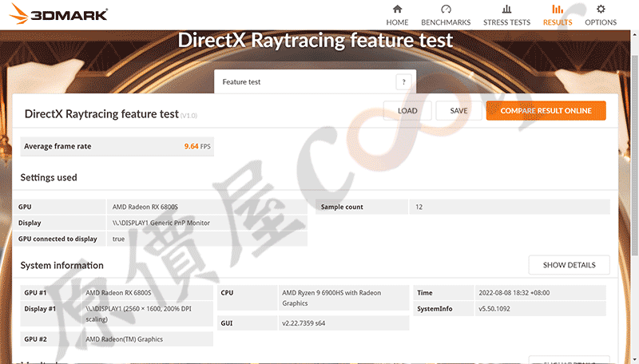Click the vertical scrollbar thumb
This screenshot has width=639, height=364.
pyautogui.click(x=635, y=155)
